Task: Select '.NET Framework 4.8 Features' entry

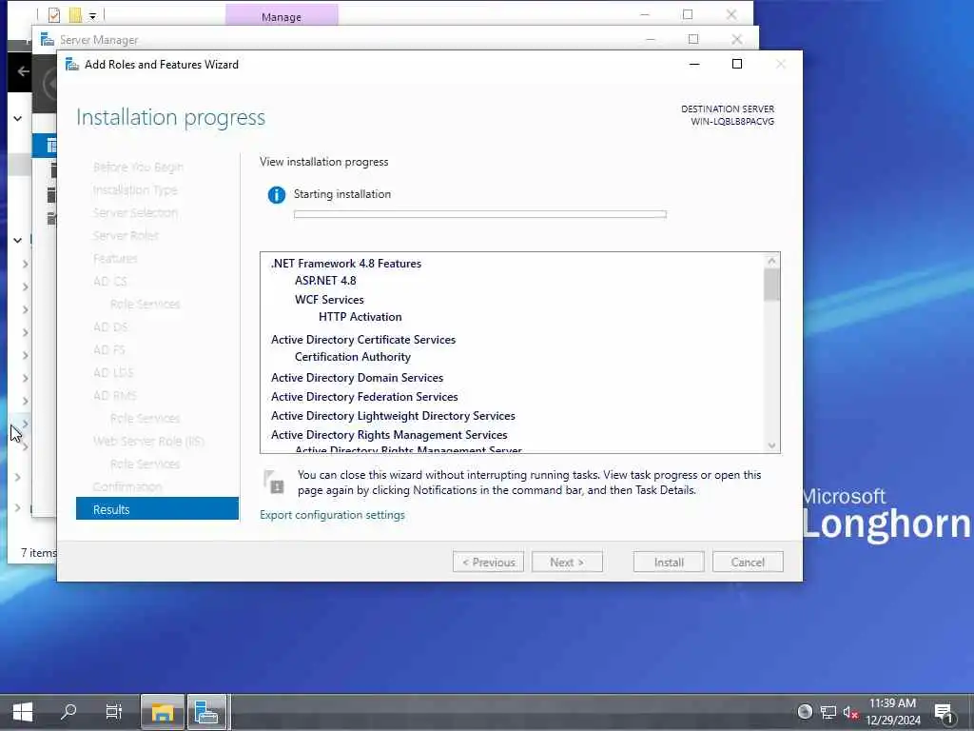Action: pos(346,264)
